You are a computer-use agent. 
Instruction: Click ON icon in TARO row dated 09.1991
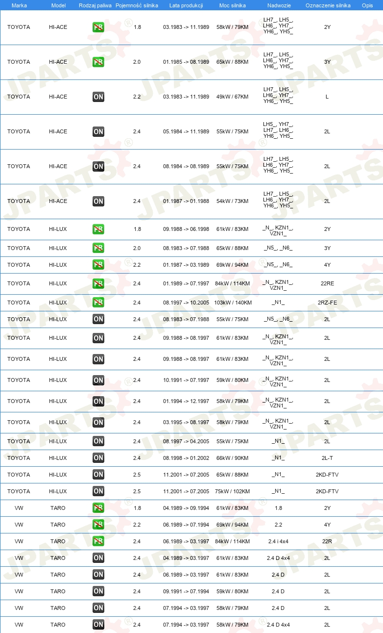[98, 591]
